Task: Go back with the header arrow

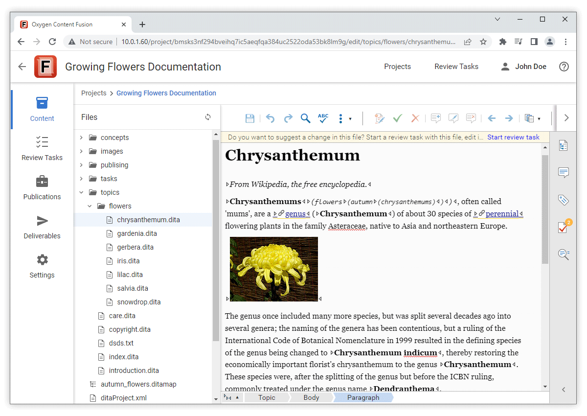Action: [22, 67]
